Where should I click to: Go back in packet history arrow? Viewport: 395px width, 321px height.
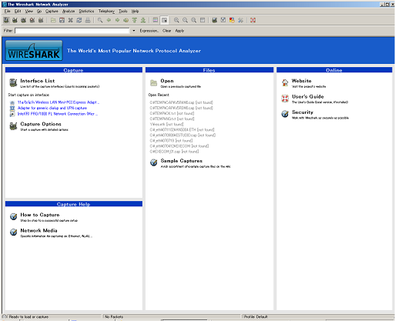pos(109,20)
